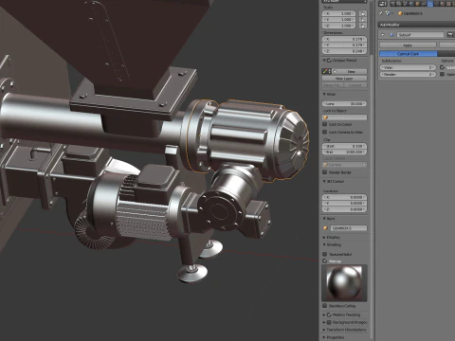
Task: Toggle Subdivide UVs checkbox in Subsurf modifier
Action: pos(443,67)
